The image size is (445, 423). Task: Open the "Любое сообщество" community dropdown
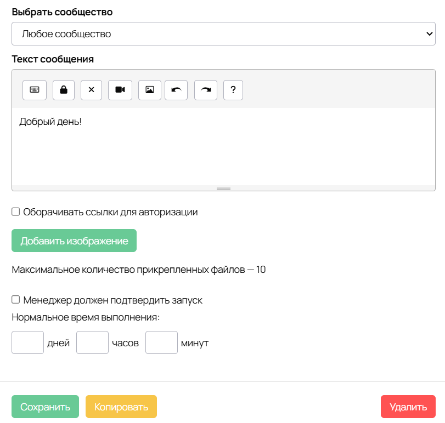(223, 34)
